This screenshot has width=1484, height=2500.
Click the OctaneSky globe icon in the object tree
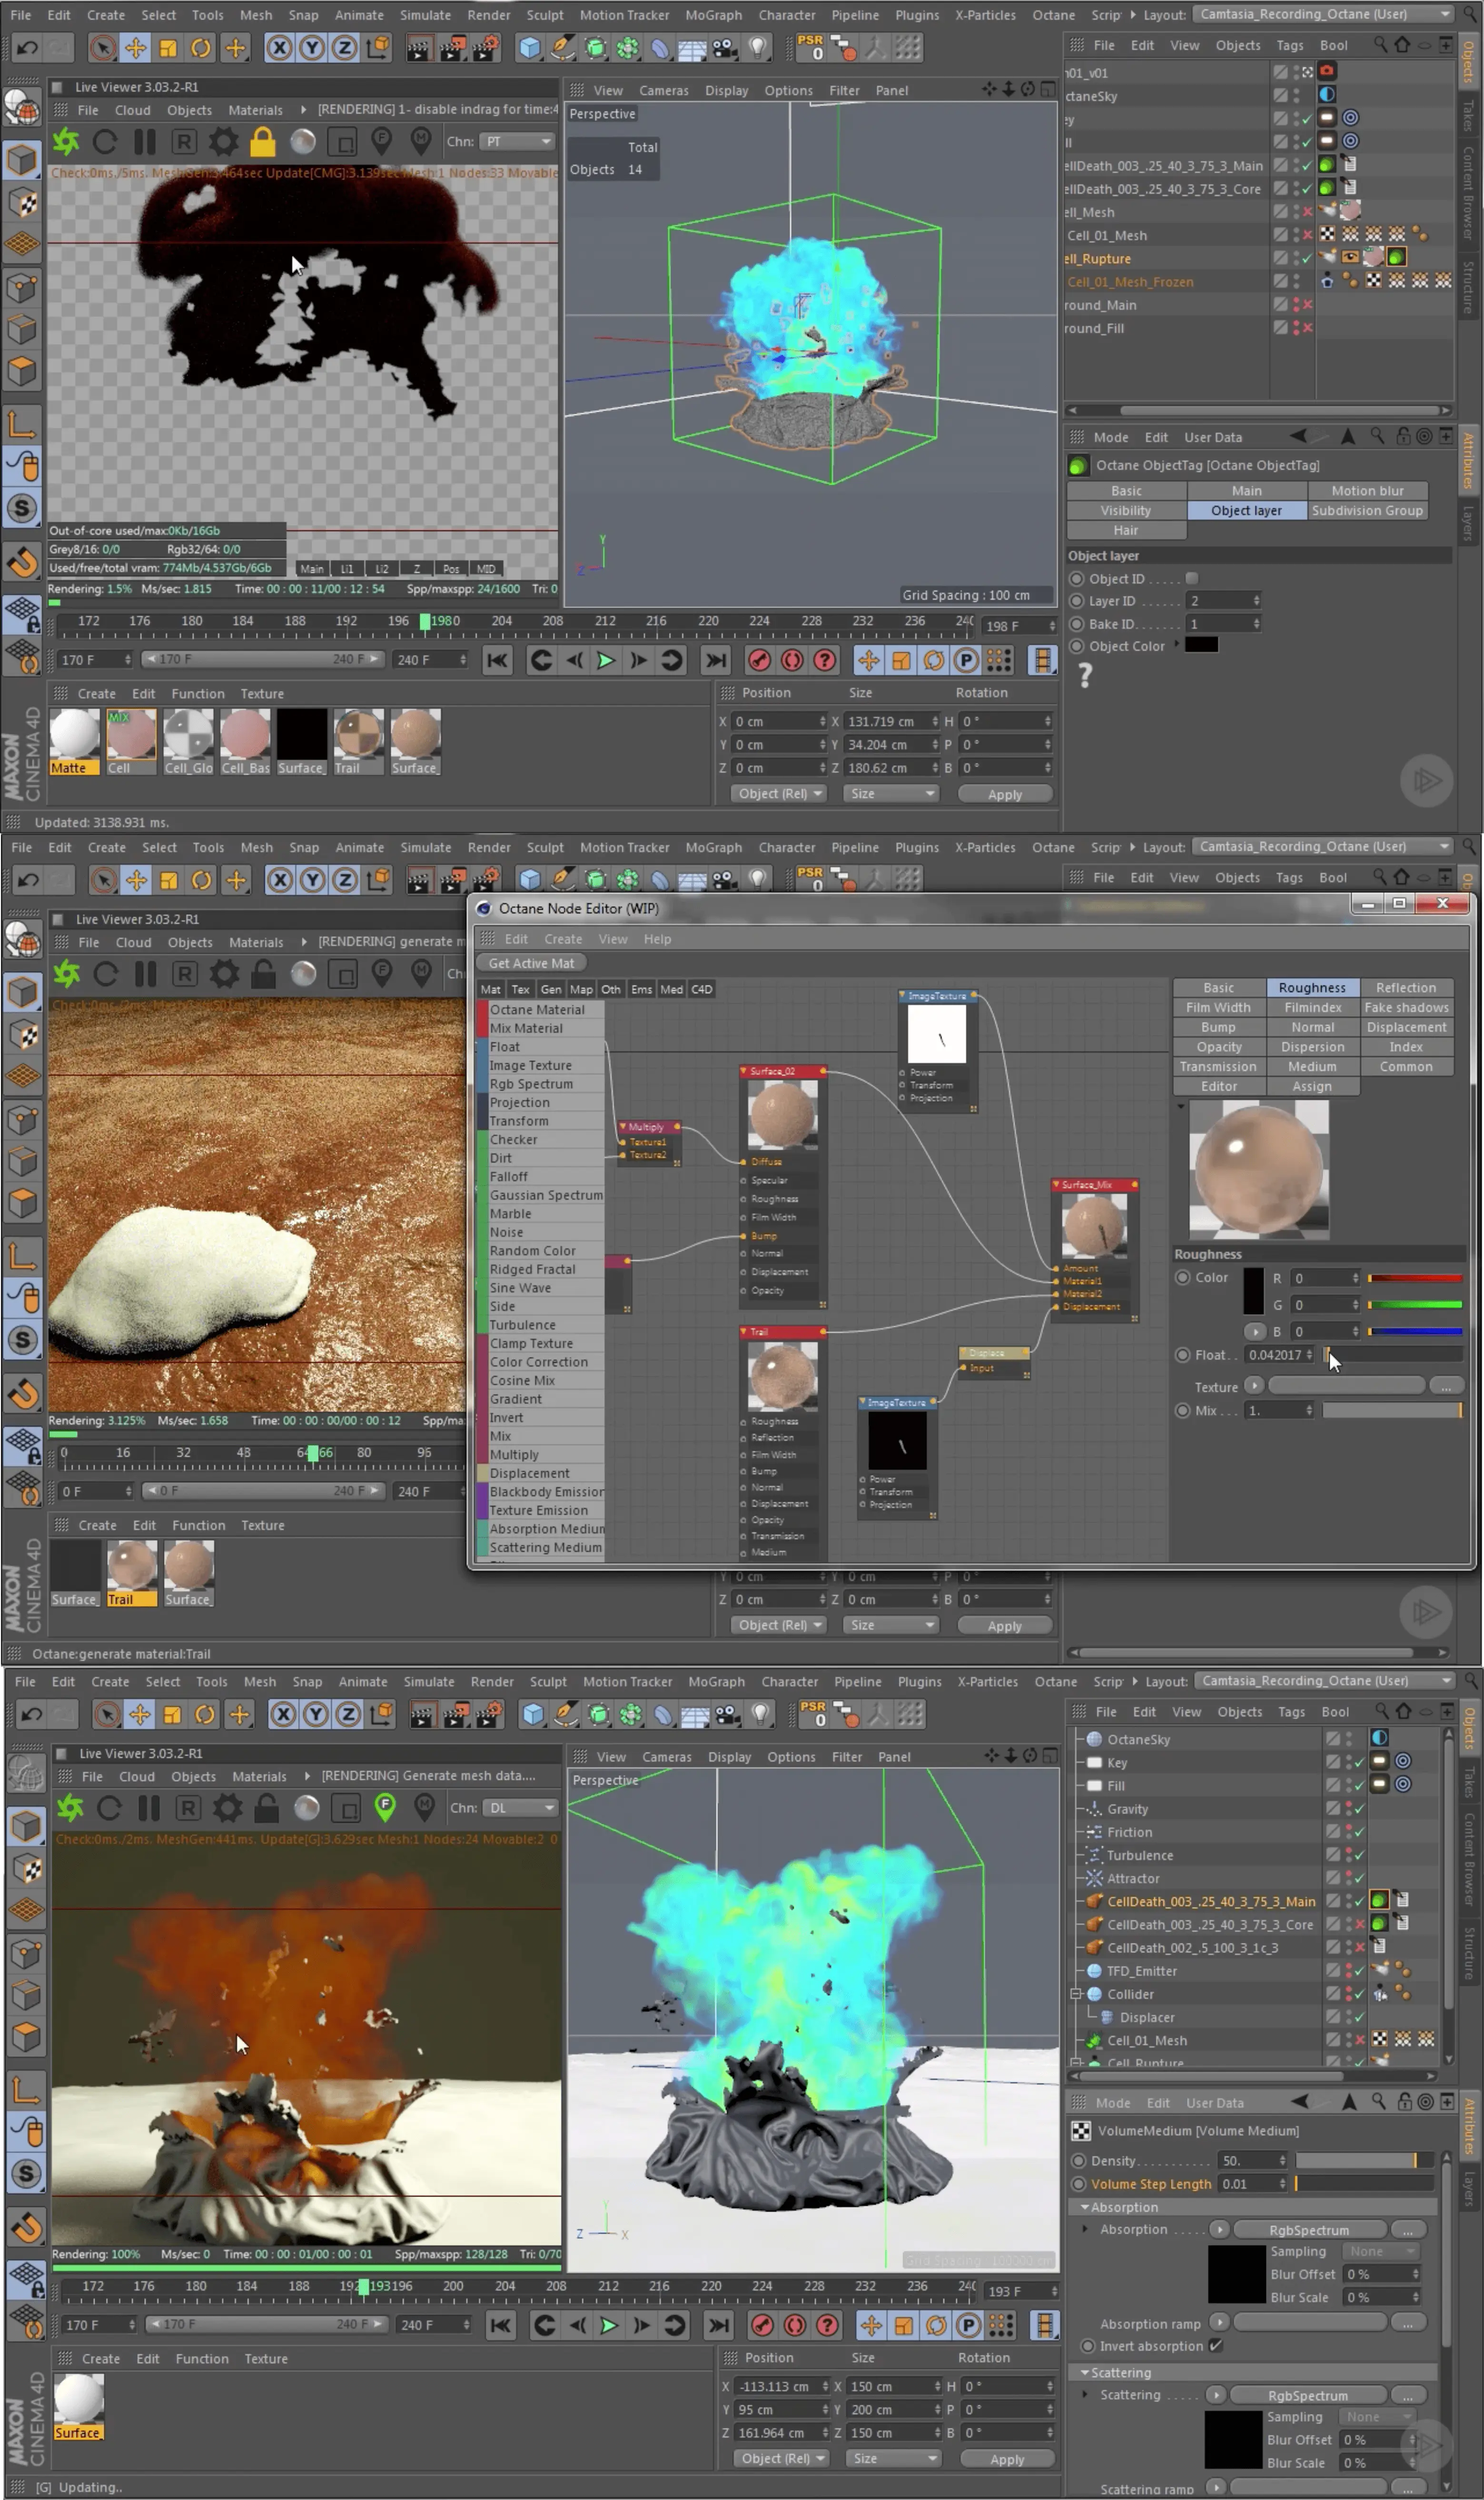[1094, 1739]
